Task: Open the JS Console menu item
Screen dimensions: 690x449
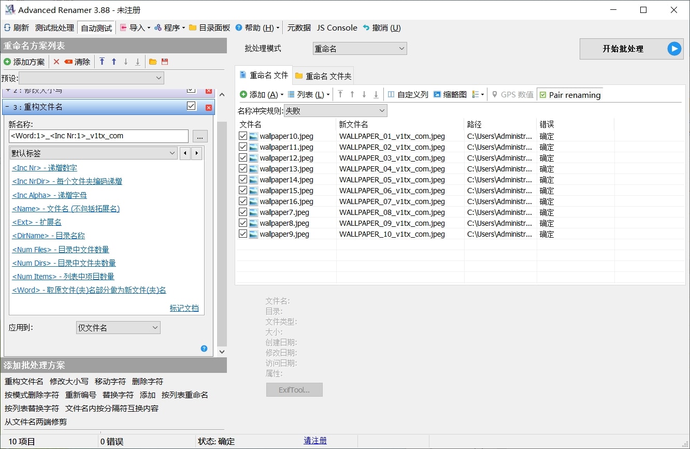Action: [337, 28]
